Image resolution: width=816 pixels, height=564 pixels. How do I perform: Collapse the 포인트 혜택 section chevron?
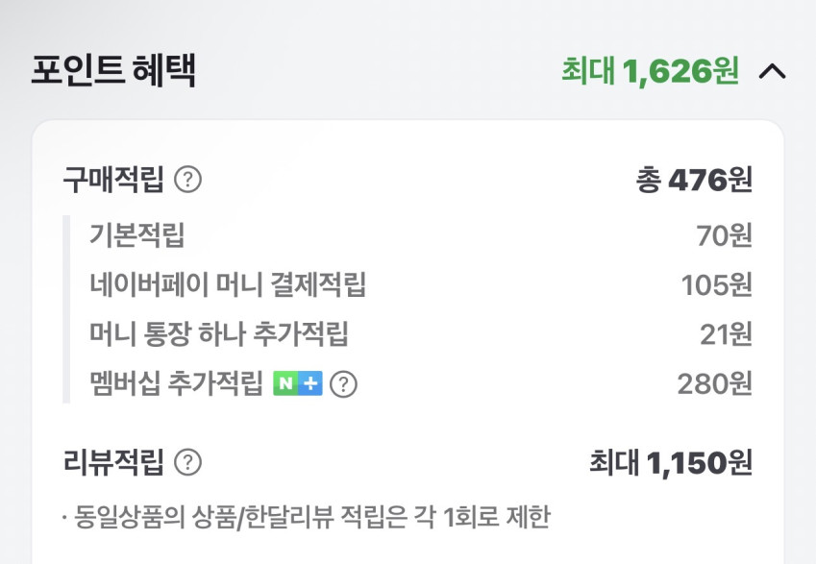772,72
